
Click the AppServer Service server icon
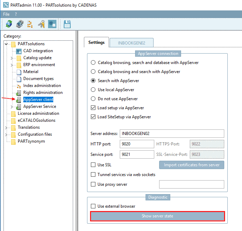[18, 107]
